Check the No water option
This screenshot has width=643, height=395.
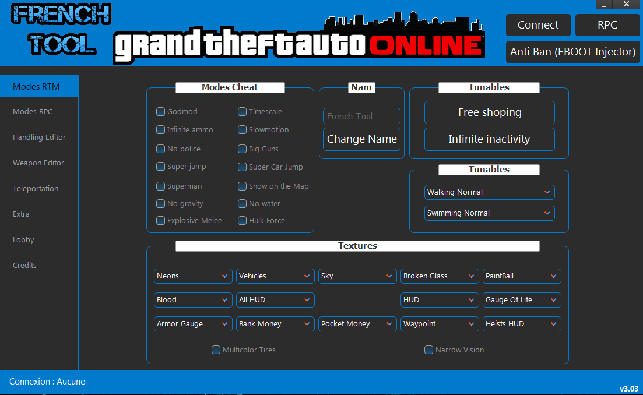(242, 204)
